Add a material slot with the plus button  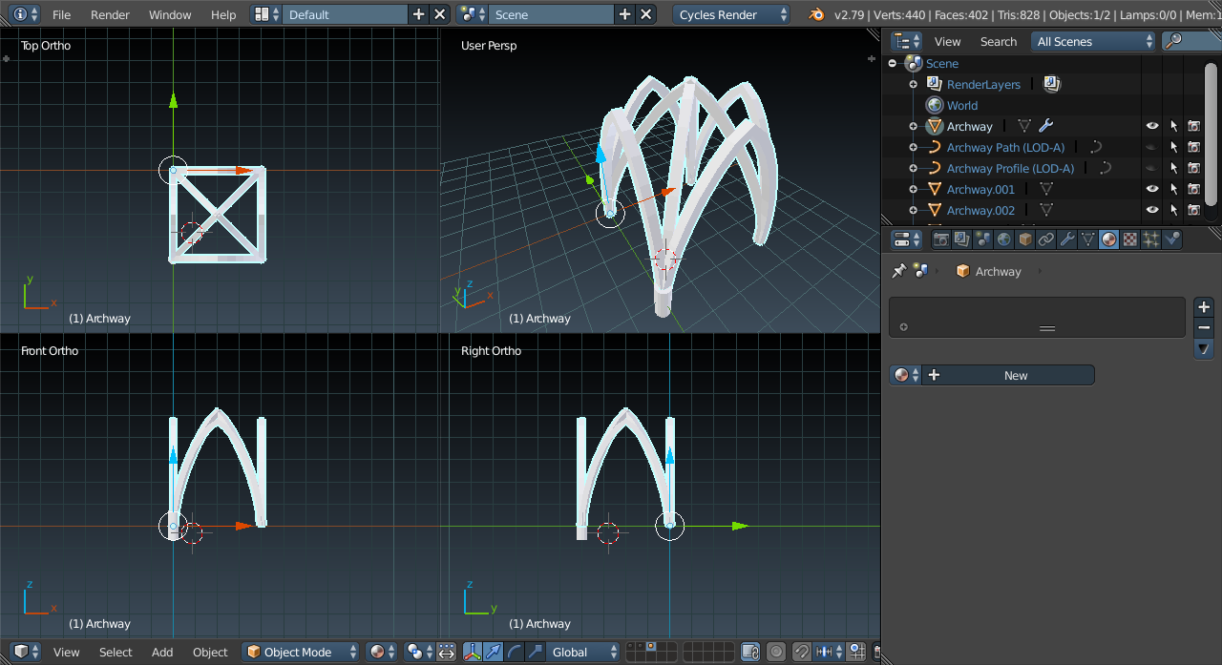(x=1204, y=307)
